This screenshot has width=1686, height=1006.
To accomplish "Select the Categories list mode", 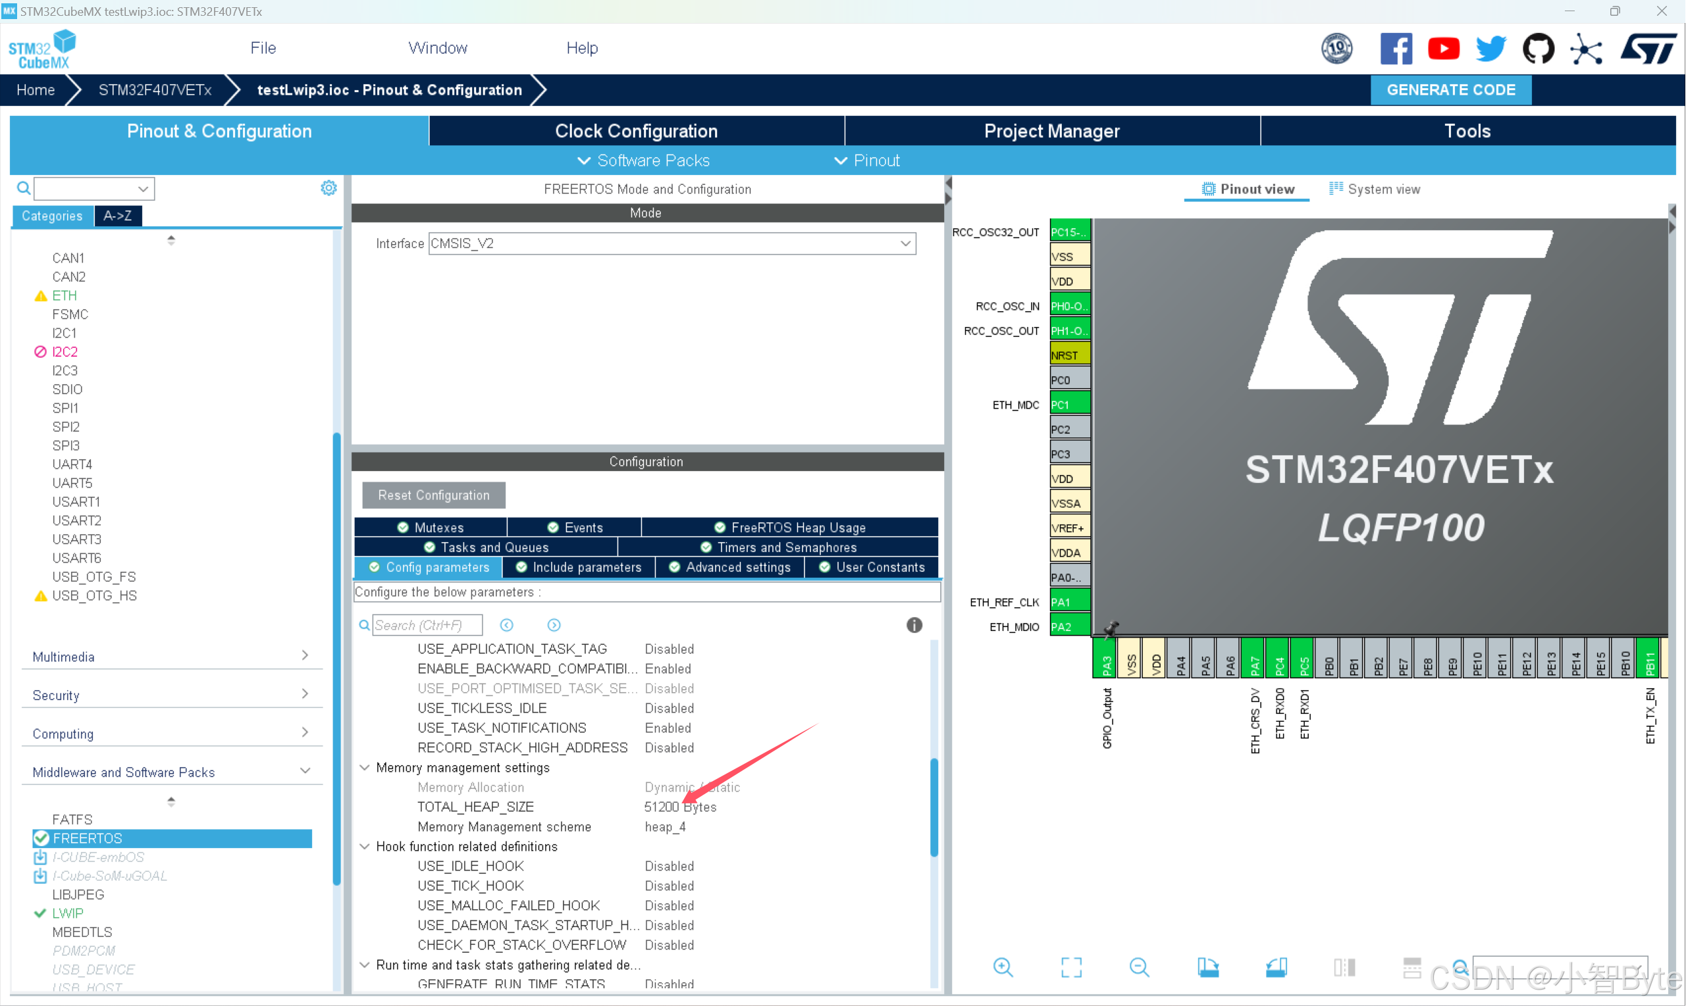I will [x=52, y=216].
